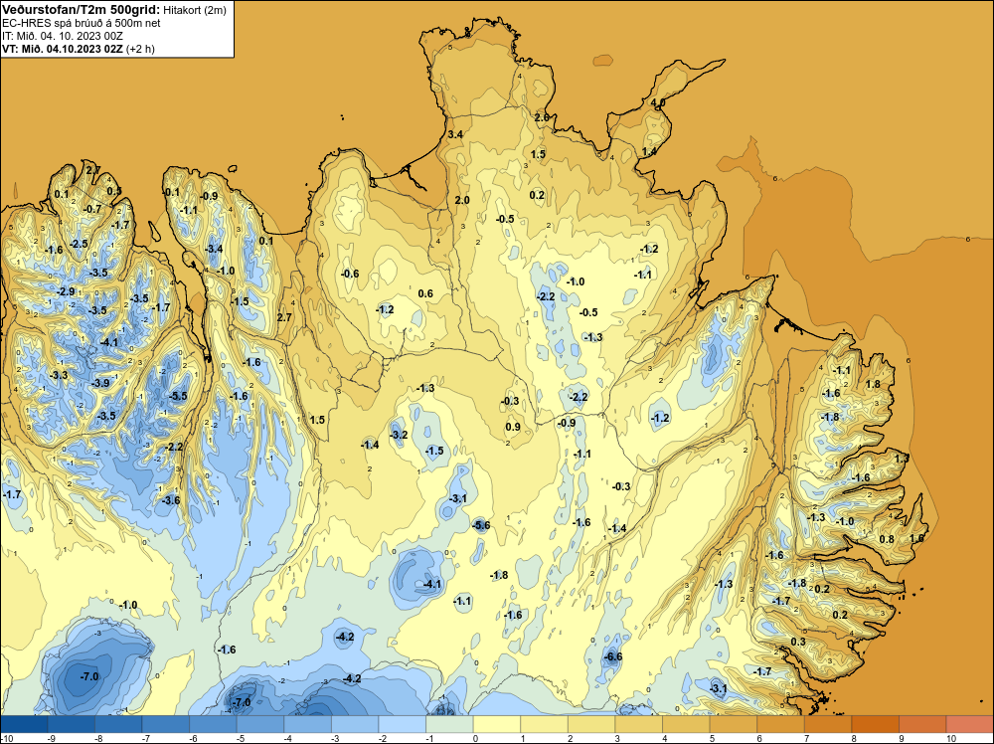
Task: Click the legend swatch between 3 and 4
Action: pyautogui.click(x=639, y=724)
